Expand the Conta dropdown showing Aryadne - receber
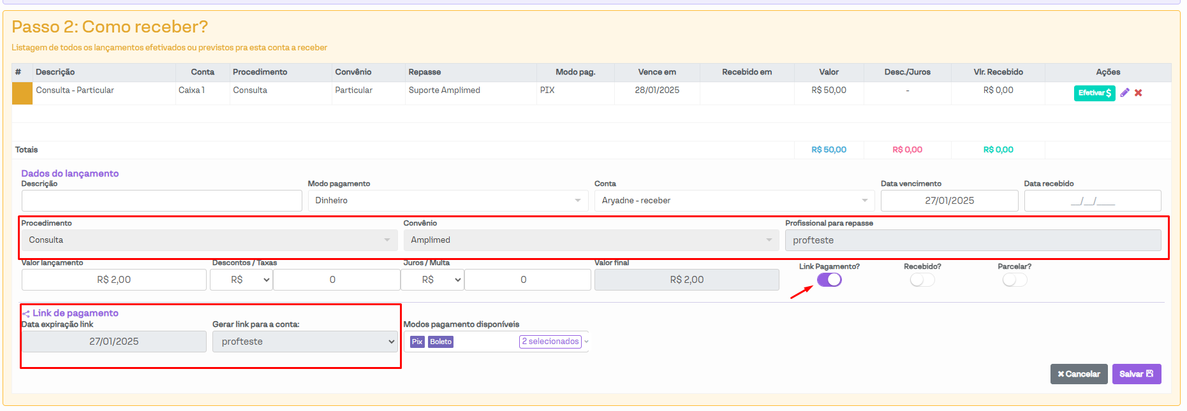This screenshot has width=1187, height=411. pyautogui.click(x=734, y=201)
